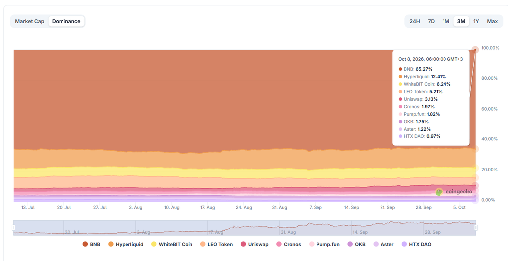Click the 60.00% y-axis label
Image resolution: width=508 pixels, height=261 pixels.
[x=490, y=109]
